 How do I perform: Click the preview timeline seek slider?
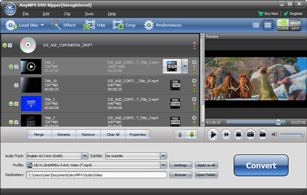click(255, 122)
